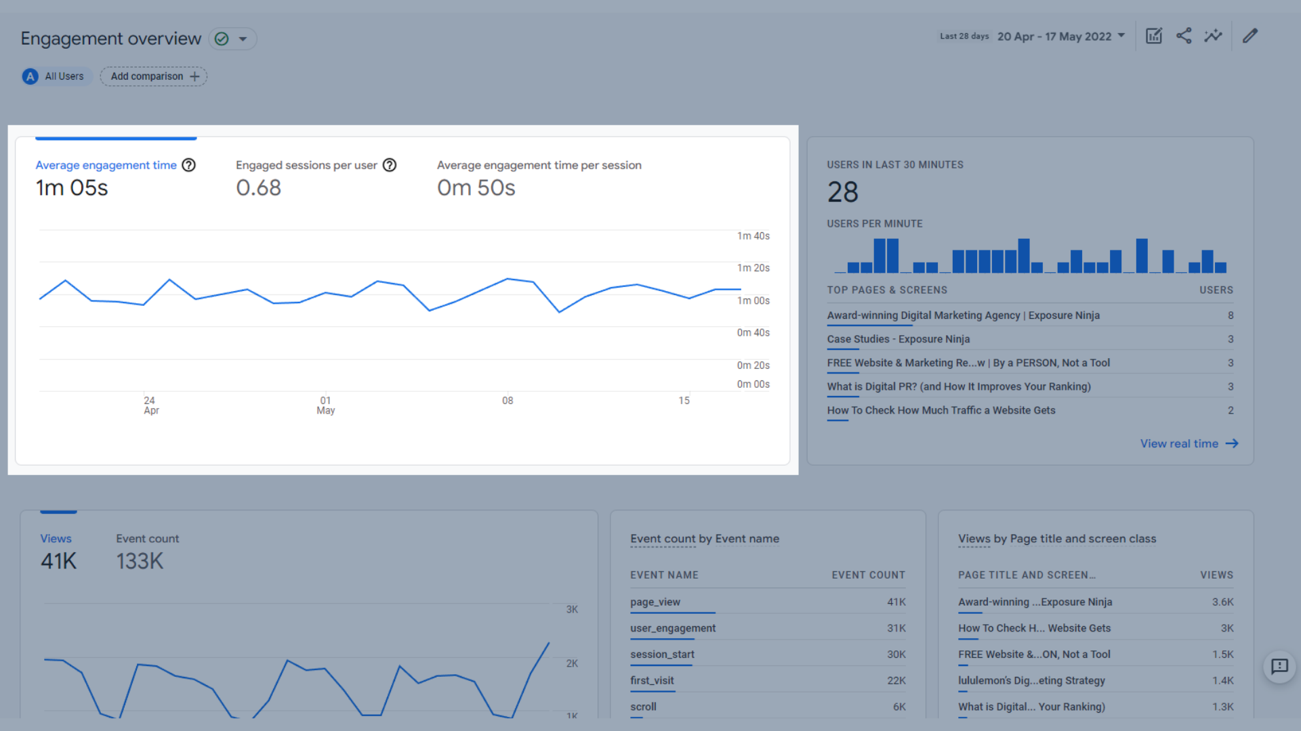Open Award-winning Digital Marketing Agency page
Screen dimensions: 1301x731
tap(964, 315)
